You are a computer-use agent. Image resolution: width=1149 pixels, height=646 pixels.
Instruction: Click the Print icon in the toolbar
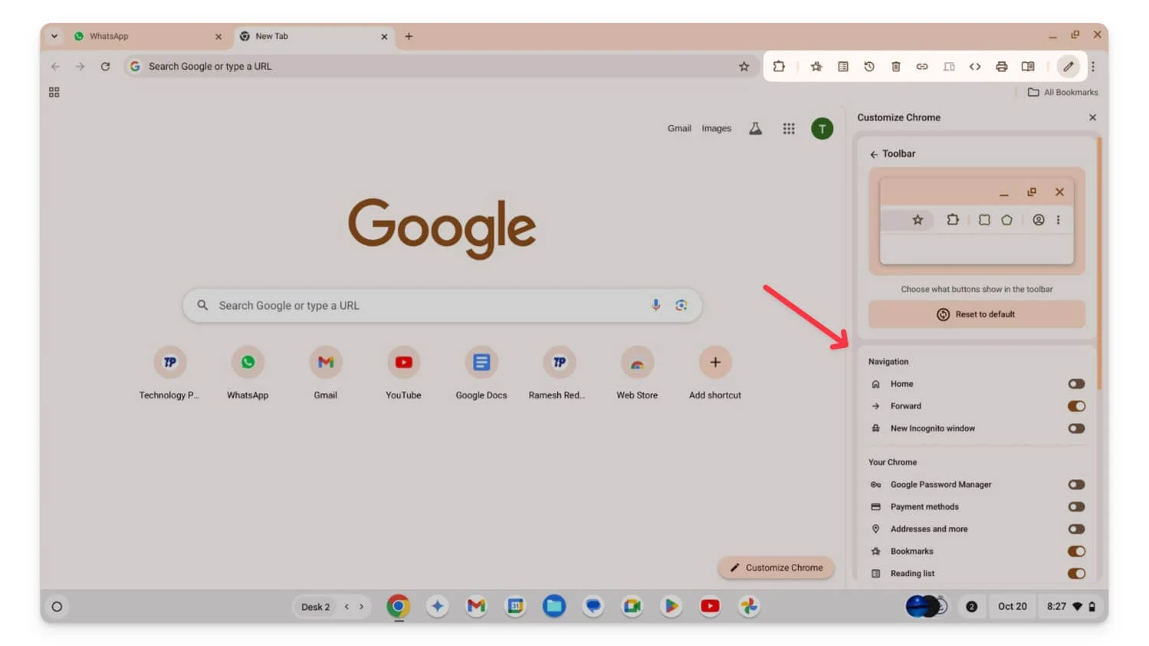(1001, 67)
